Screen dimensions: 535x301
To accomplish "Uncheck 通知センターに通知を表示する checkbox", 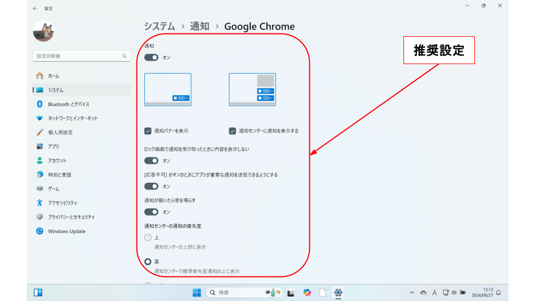I will 232,131.
